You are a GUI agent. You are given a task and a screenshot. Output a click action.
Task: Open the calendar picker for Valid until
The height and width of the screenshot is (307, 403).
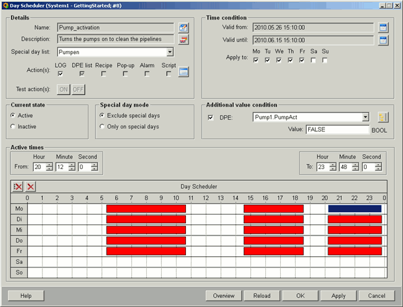(383, 40)
